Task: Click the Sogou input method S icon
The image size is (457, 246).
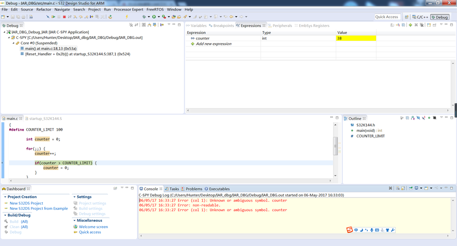Action: click(x=349, y=230)
